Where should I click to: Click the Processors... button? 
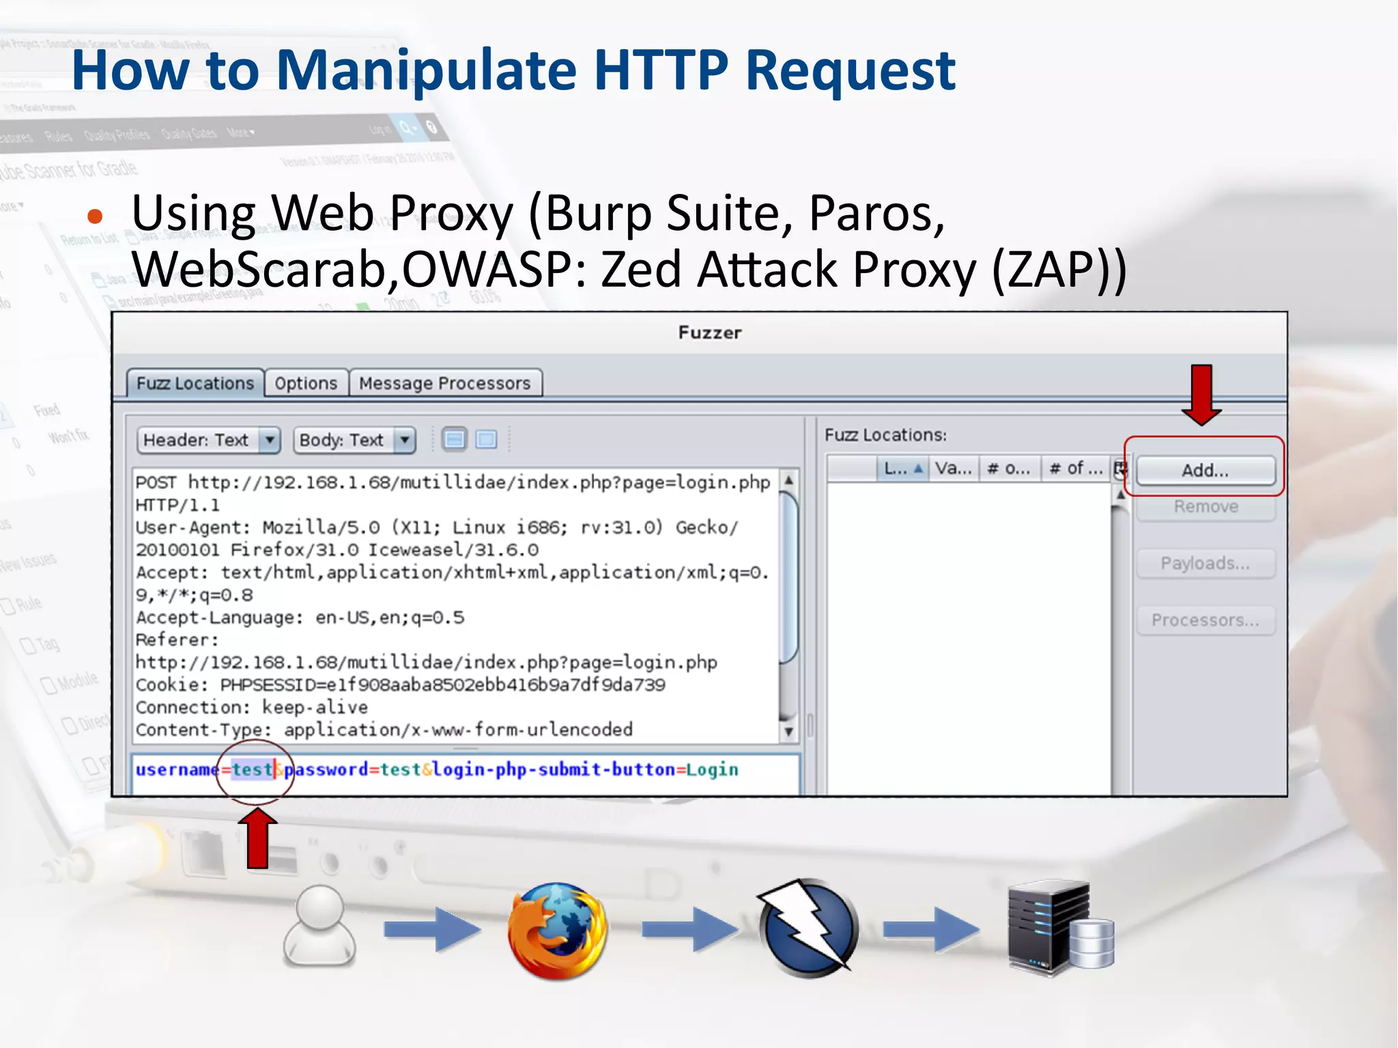1206,620
